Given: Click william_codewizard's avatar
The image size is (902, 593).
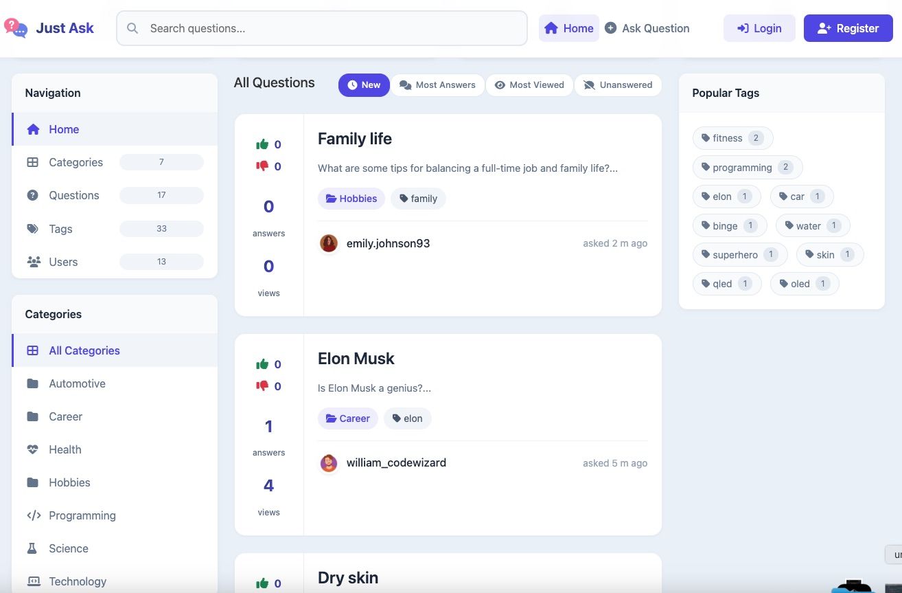Looking at the screenshot, I should click(x=329, y=463).
